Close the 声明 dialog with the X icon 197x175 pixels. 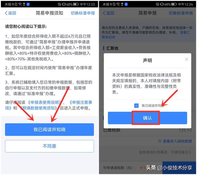tap(187, 59)
